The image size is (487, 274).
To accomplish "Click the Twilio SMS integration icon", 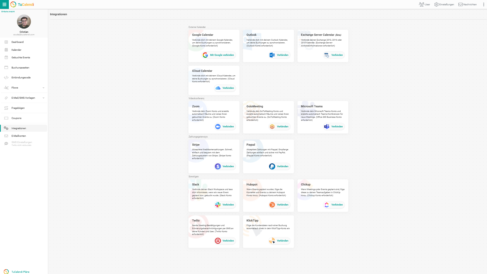I will point(218,241).
